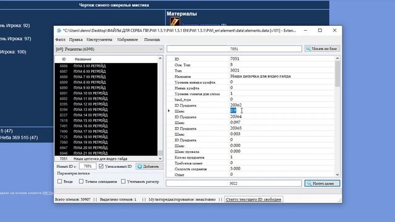
Task: Click the plus icon on Добавить button
Action: [x=140, y=166]
